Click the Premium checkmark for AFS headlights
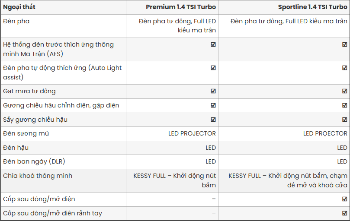The image size is (350, 221). coord(213,44)
